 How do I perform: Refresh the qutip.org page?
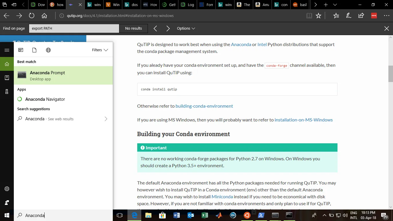pyautogui.click(x=32, y=16)
